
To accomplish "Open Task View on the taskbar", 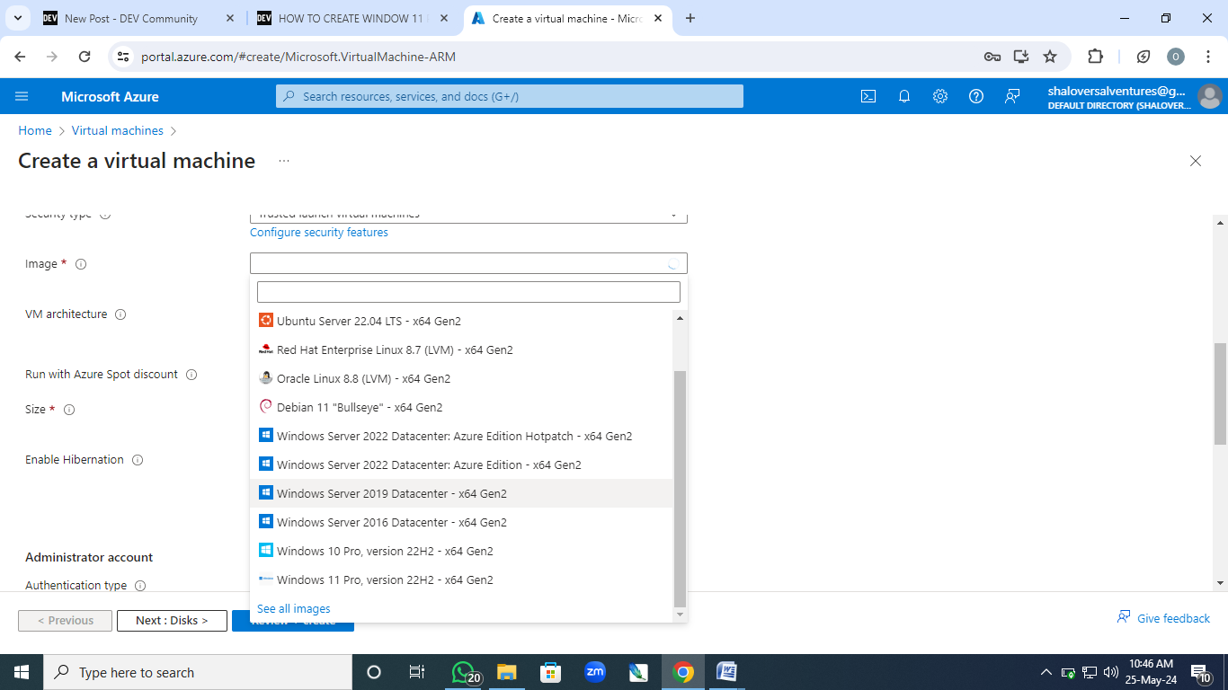I will point(417,672).
